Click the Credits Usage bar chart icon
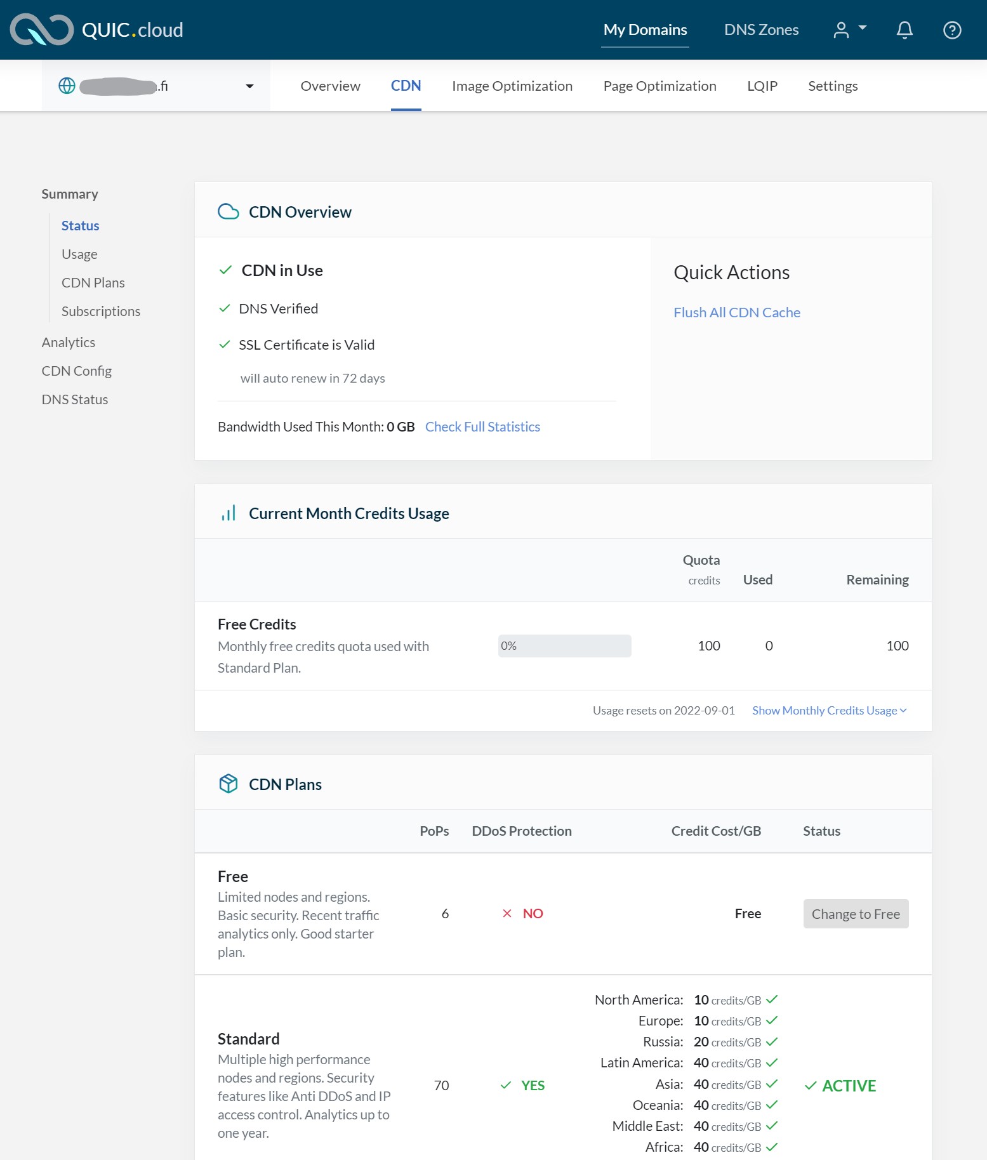This screenshot has height=1160, width=987. point(228,513)
